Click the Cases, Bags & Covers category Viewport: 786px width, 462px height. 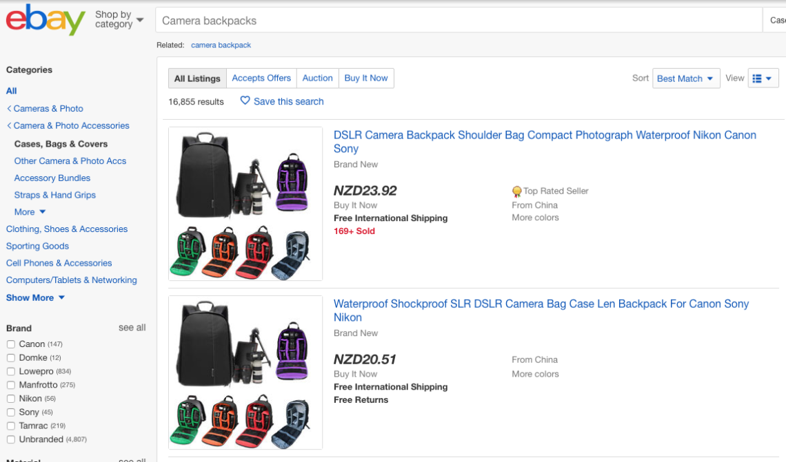(61, 144)
